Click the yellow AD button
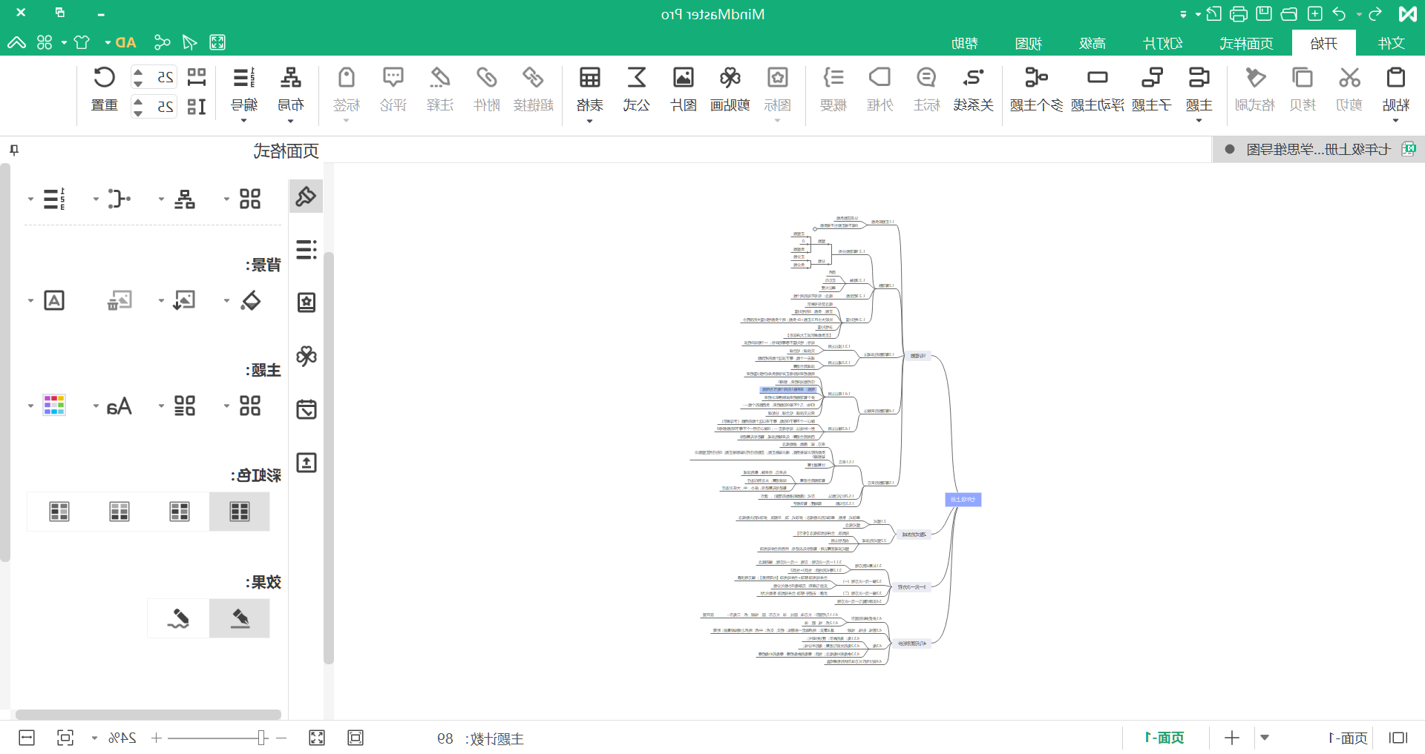This screenshot has width=1425, height=754. click(125, 42)
